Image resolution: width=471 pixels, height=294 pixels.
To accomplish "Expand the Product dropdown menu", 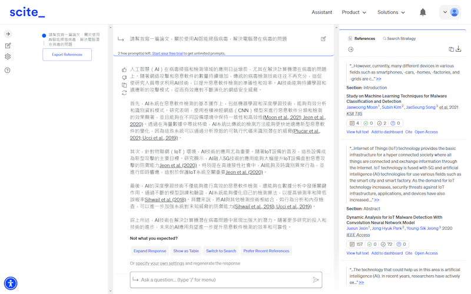I will pos(354,12).
